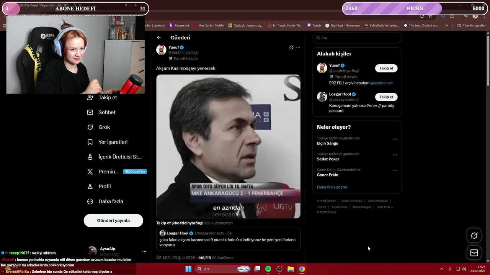Open the quoted Losgar Hool post
The height and width of the screenshot is (275, 490).
click(228, 239)
